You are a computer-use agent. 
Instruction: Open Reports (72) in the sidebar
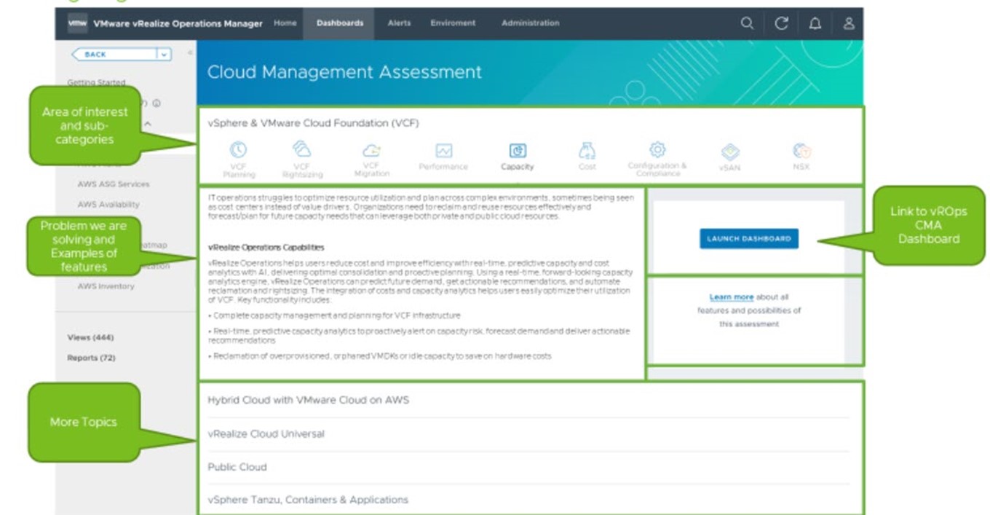[x=91, y=358]
